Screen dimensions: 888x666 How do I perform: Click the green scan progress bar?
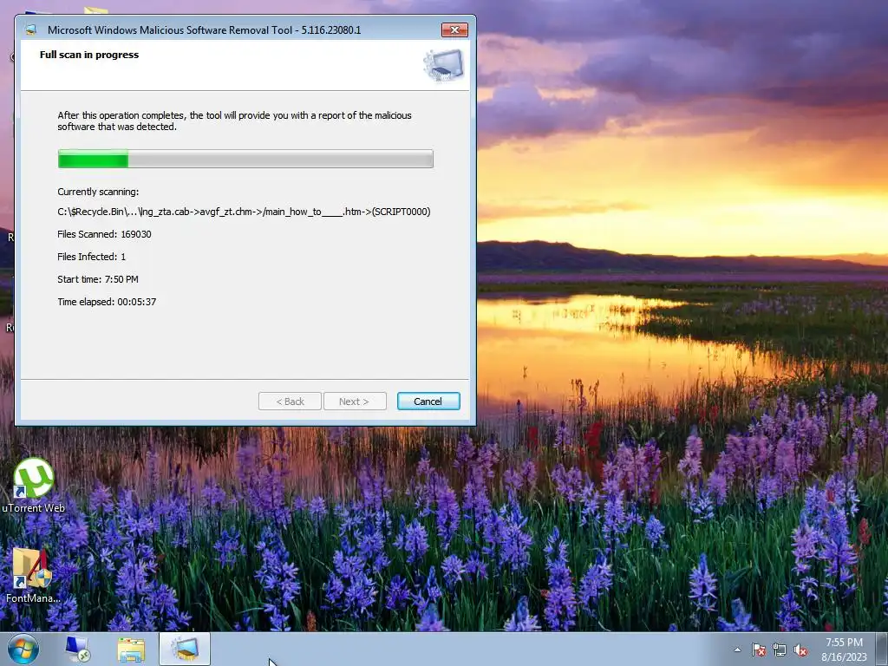tap(245, 159)
